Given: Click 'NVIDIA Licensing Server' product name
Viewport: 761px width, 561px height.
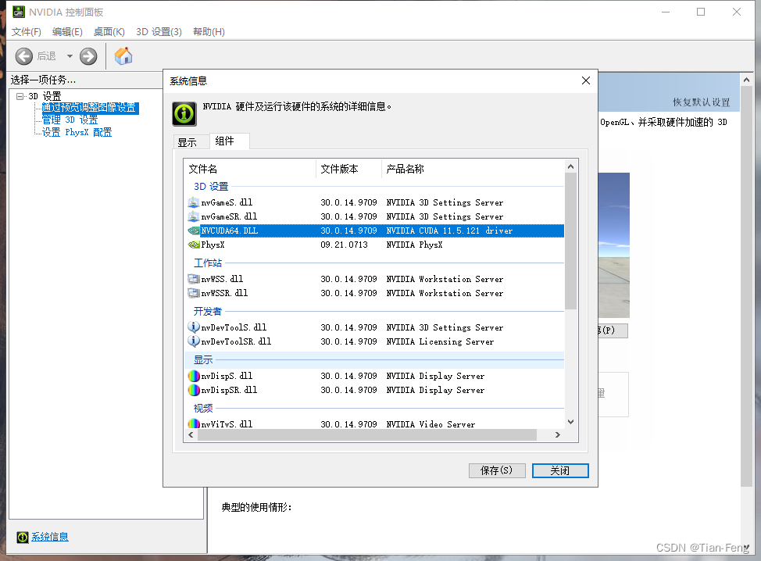Looking at the screenshot, I should pyautogui.click(x=440, y=341).
